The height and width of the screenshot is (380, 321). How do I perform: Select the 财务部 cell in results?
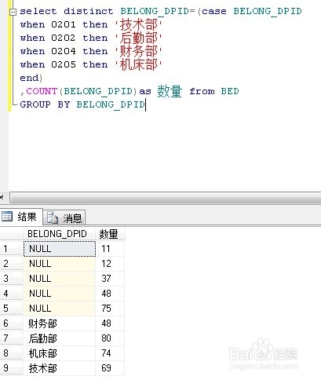pyautogui.click(x=60, y=323)
